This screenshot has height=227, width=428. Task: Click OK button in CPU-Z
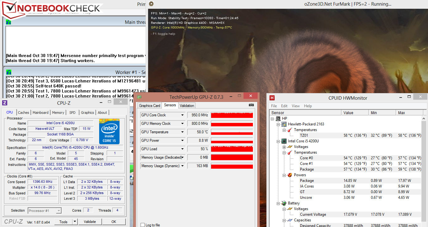[114, 222]
